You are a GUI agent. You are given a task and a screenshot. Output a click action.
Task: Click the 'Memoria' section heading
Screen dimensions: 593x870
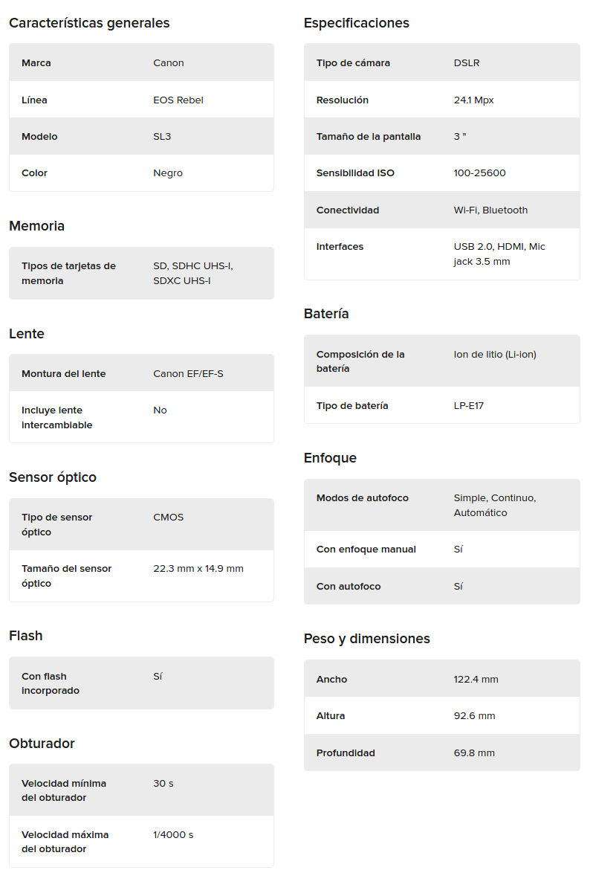[36, 226]
